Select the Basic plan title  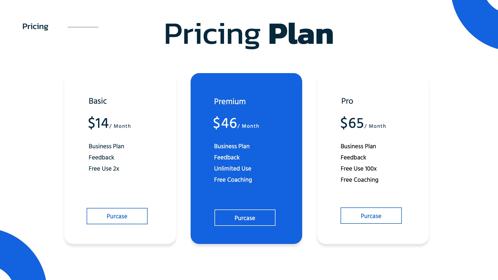[x=98, y=101]
